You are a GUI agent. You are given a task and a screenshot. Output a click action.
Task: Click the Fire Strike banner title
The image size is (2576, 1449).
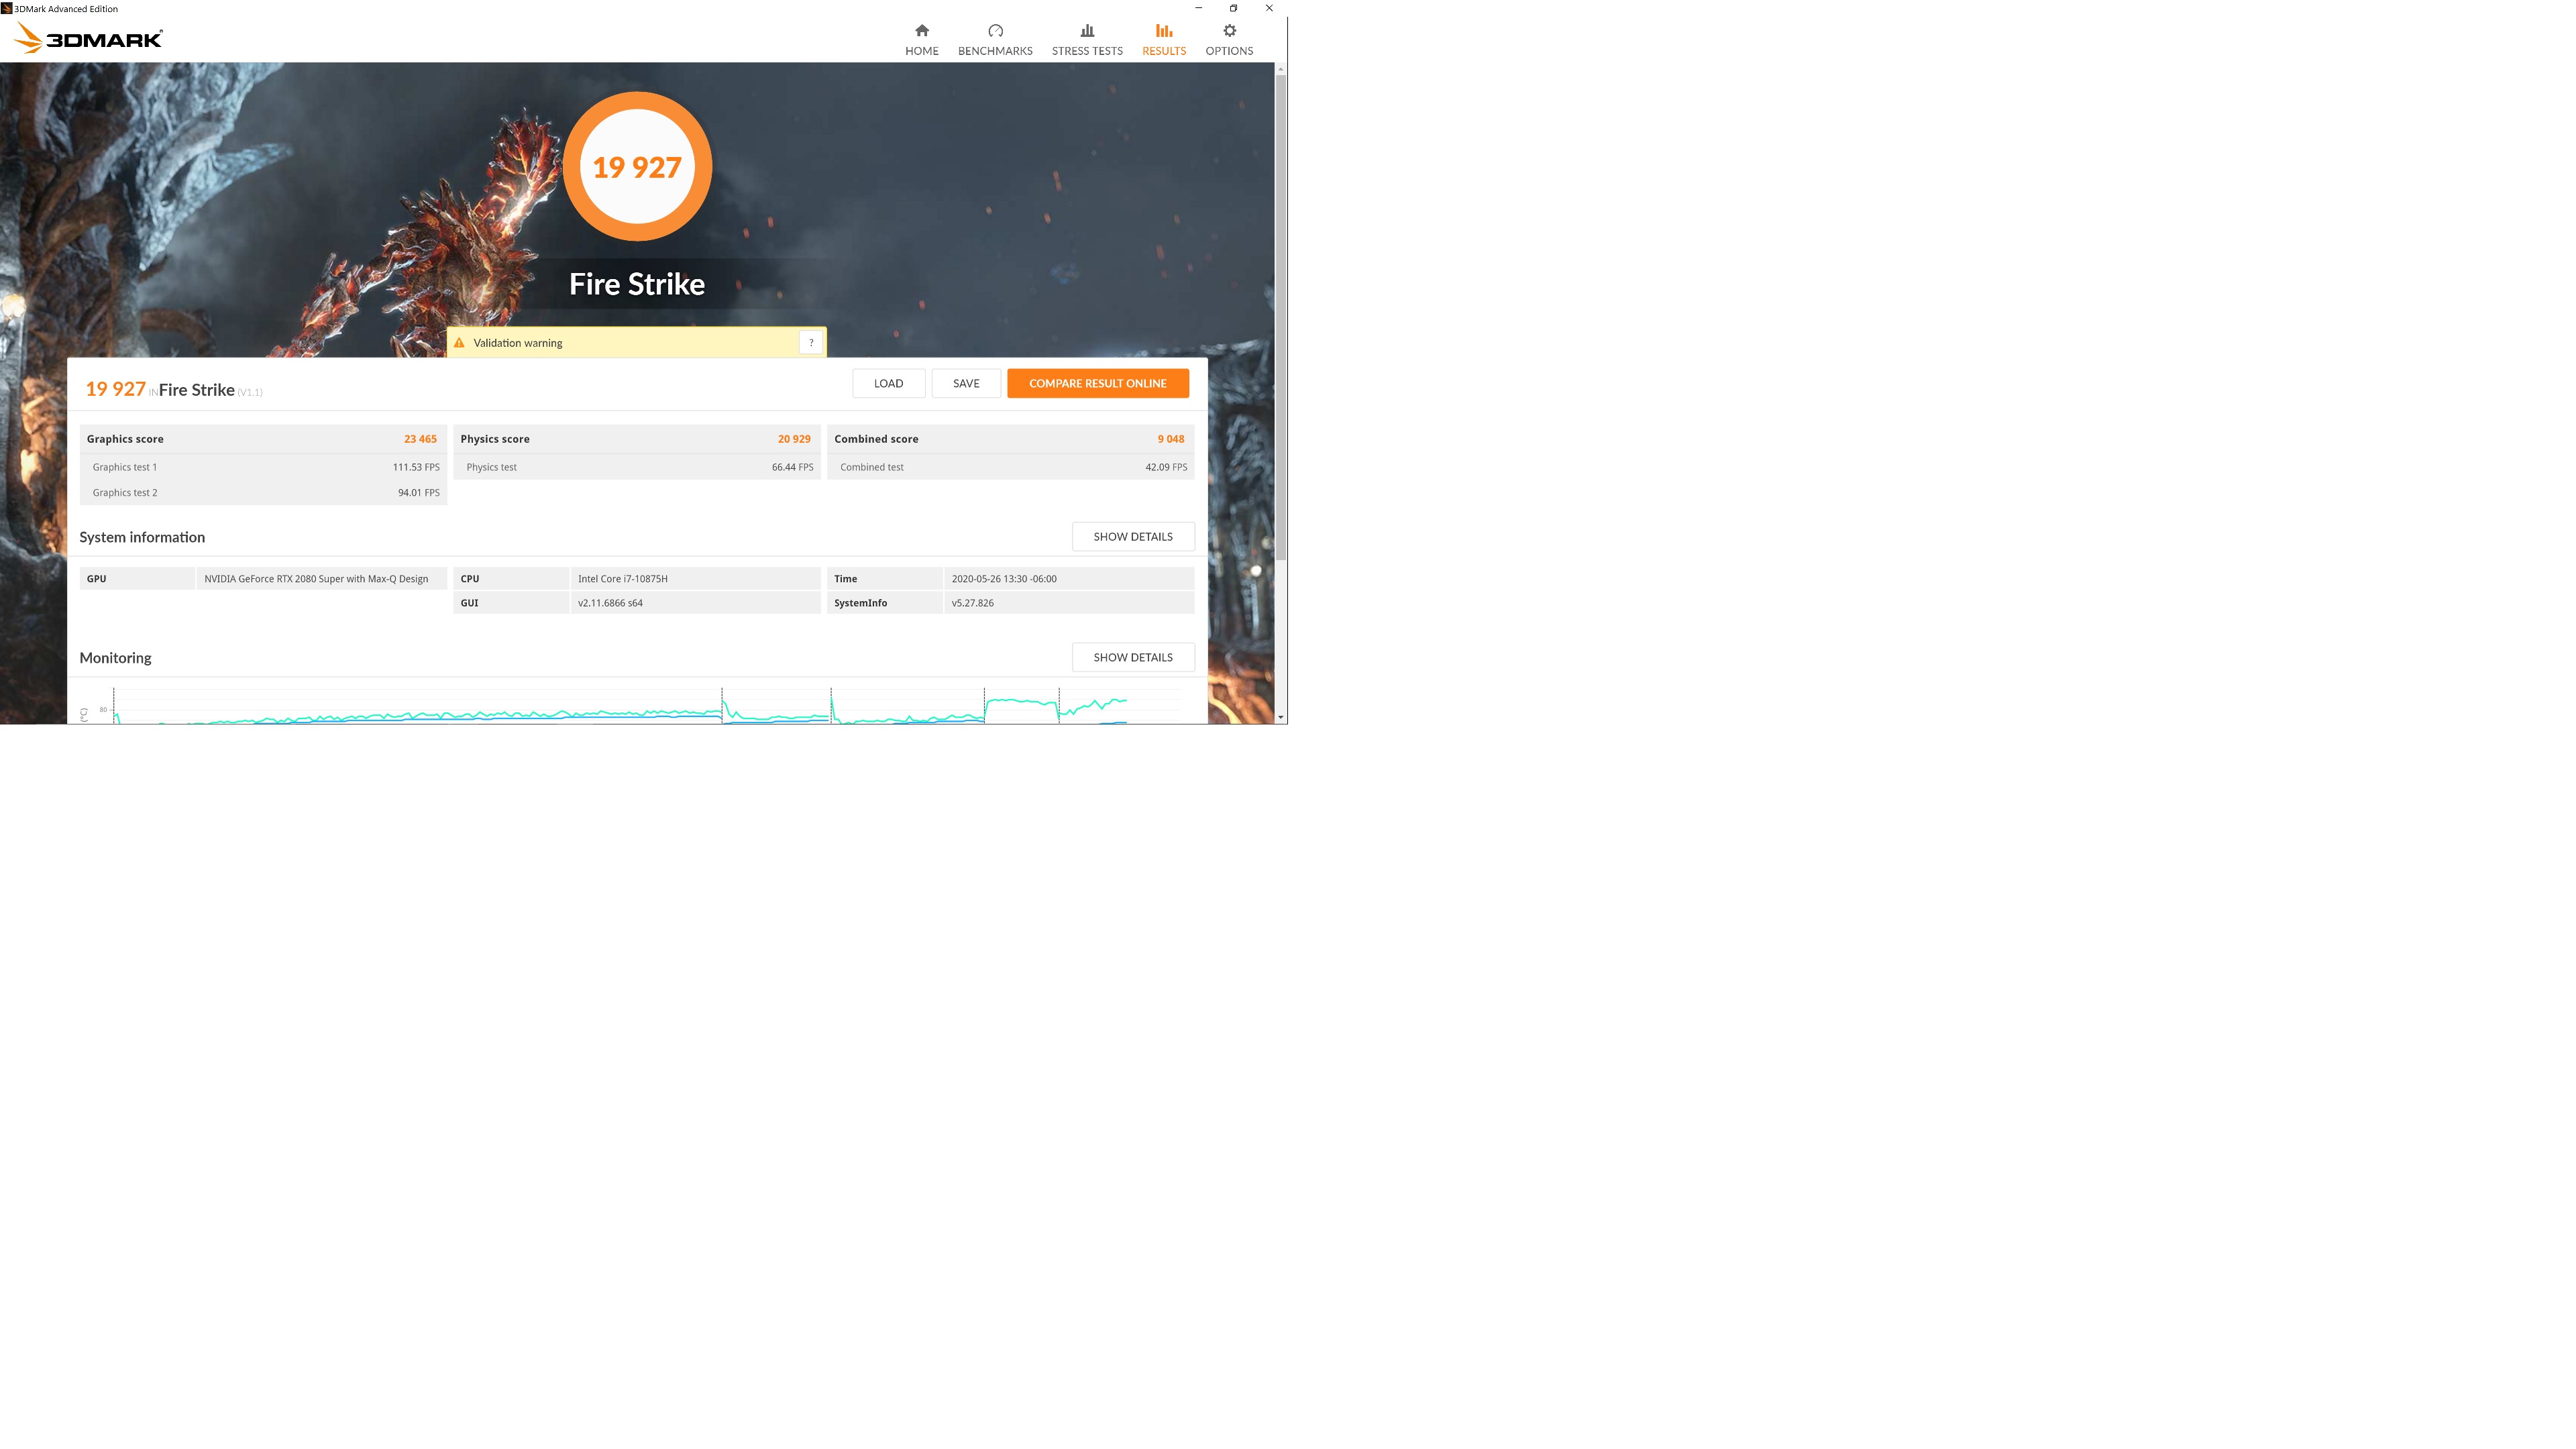637,284
